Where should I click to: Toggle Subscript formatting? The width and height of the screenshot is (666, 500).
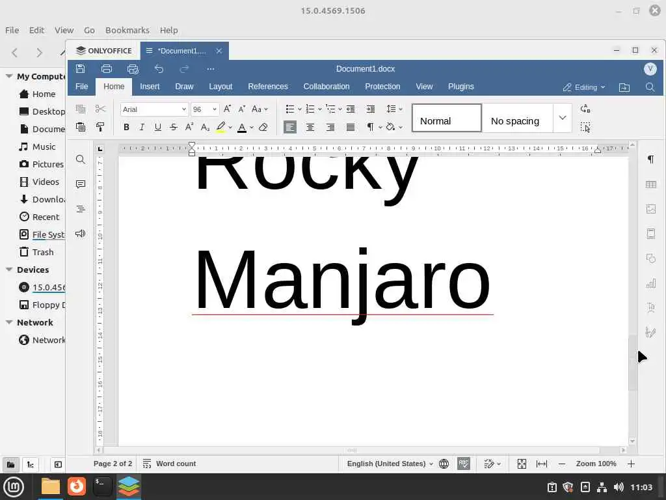pos(205,127)
